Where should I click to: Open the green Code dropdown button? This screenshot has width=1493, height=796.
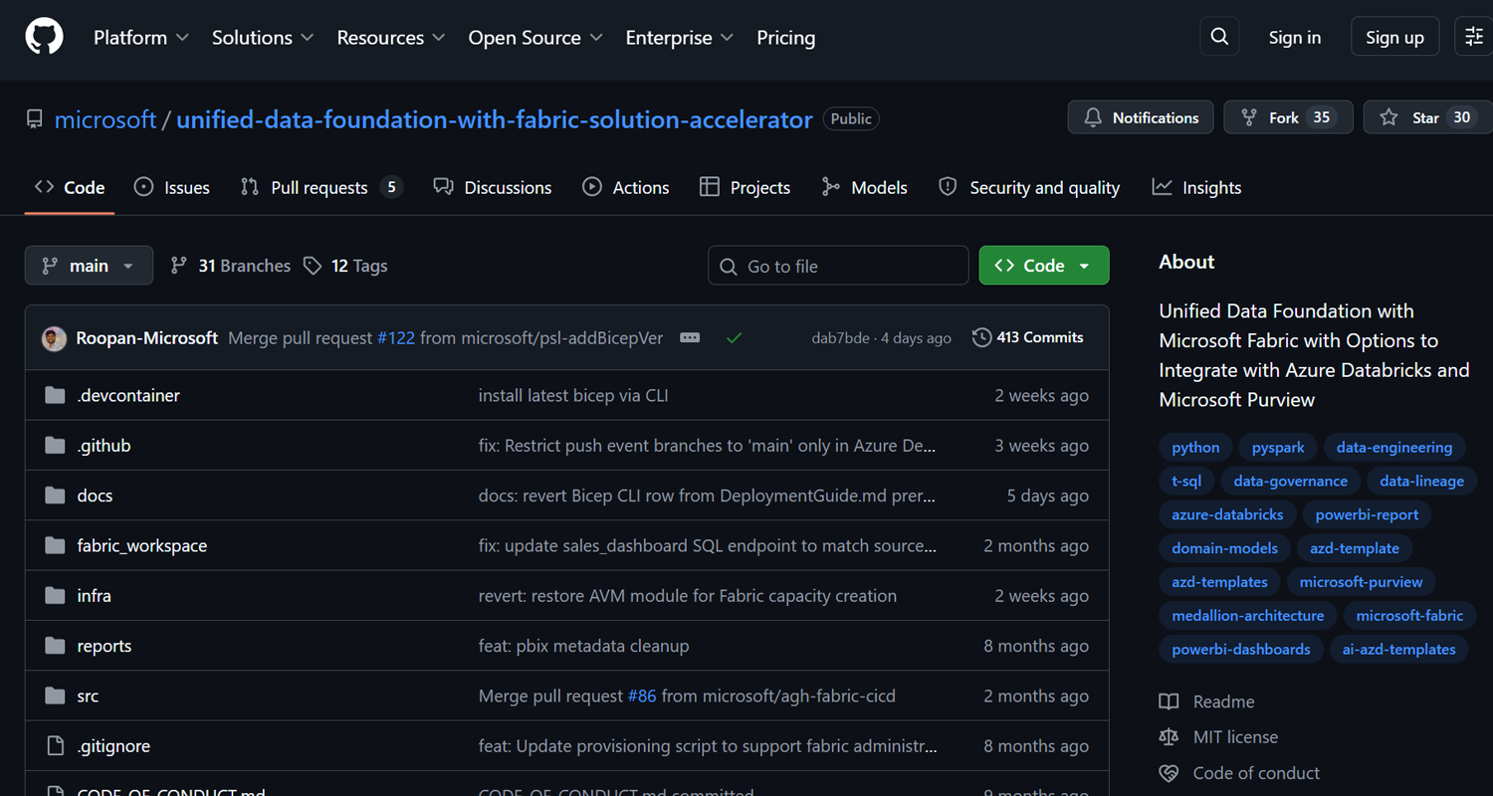pyautogui.click(x=1044, y=266)
